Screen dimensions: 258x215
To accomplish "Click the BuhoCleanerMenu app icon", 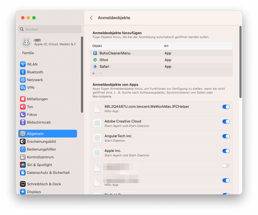I will pos(95,53).
